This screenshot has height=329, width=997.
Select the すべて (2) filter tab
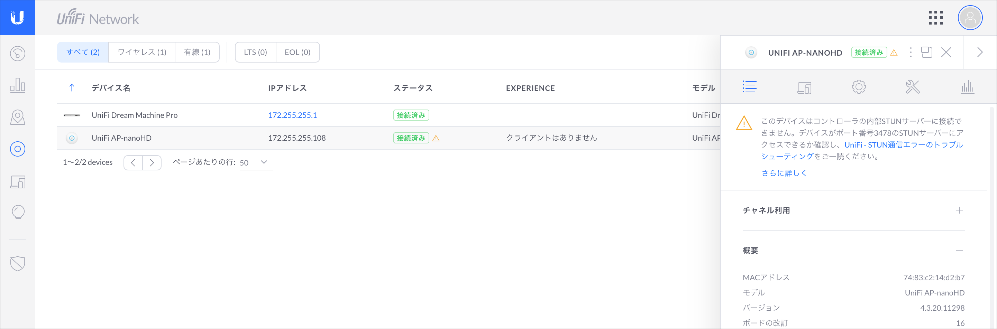coord(83,52)
